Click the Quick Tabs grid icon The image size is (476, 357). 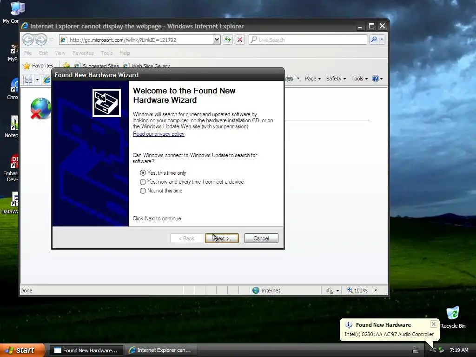pyautogui.click(x=28, y=79)
